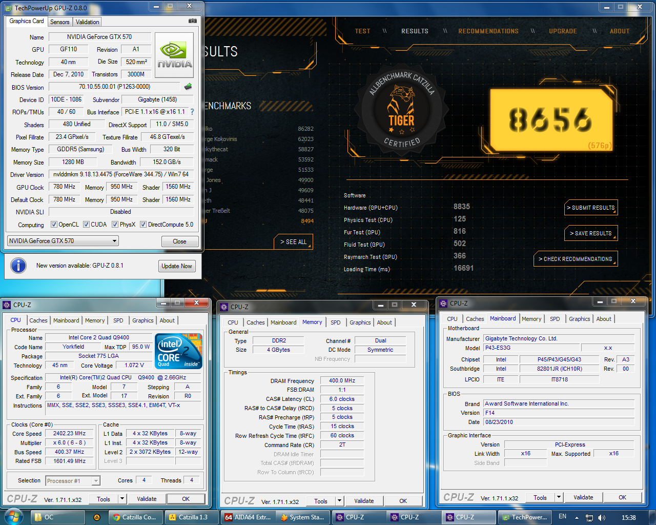Click SUBMIT RESULTS in Catzilla

pyautogui.click(x=591, y=208)
